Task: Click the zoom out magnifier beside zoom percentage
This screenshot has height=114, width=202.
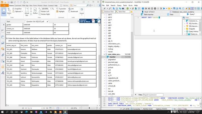Action: [39, 9]
